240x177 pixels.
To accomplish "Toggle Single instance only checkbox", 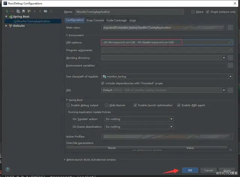I will [x=207, y=12].
